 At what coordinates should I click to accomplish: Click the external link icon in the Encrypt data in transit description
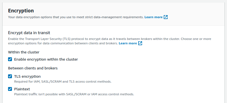(140, 43)
